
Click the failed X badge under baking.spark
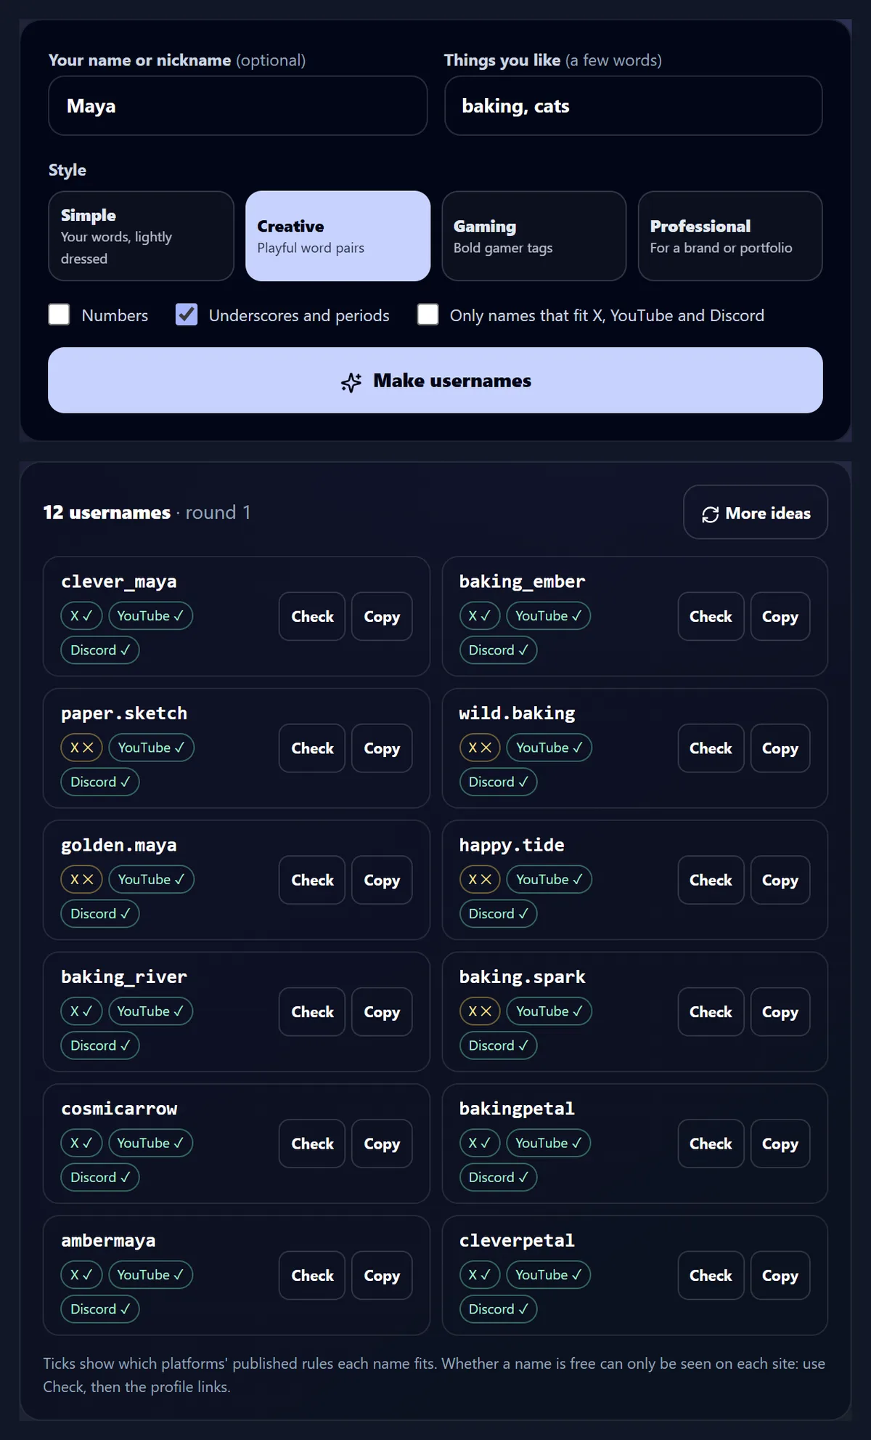coord(480,1011)
